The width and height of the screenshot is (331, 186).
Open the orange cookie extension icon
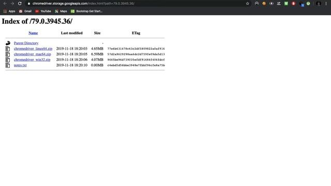click(264, 4)
